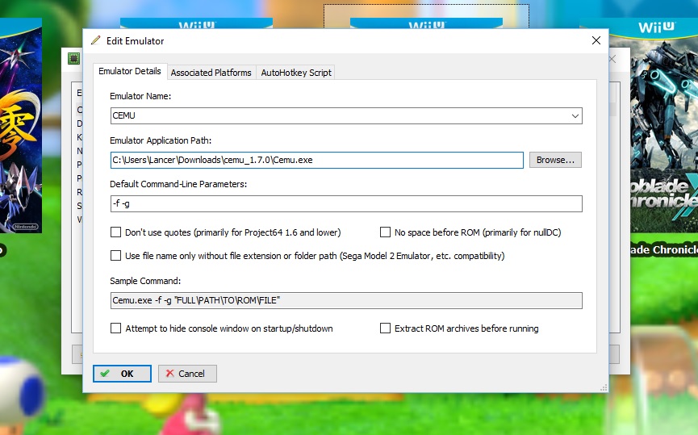Select the Emulator Details tab
698x435 pixels.
point(130,71)
